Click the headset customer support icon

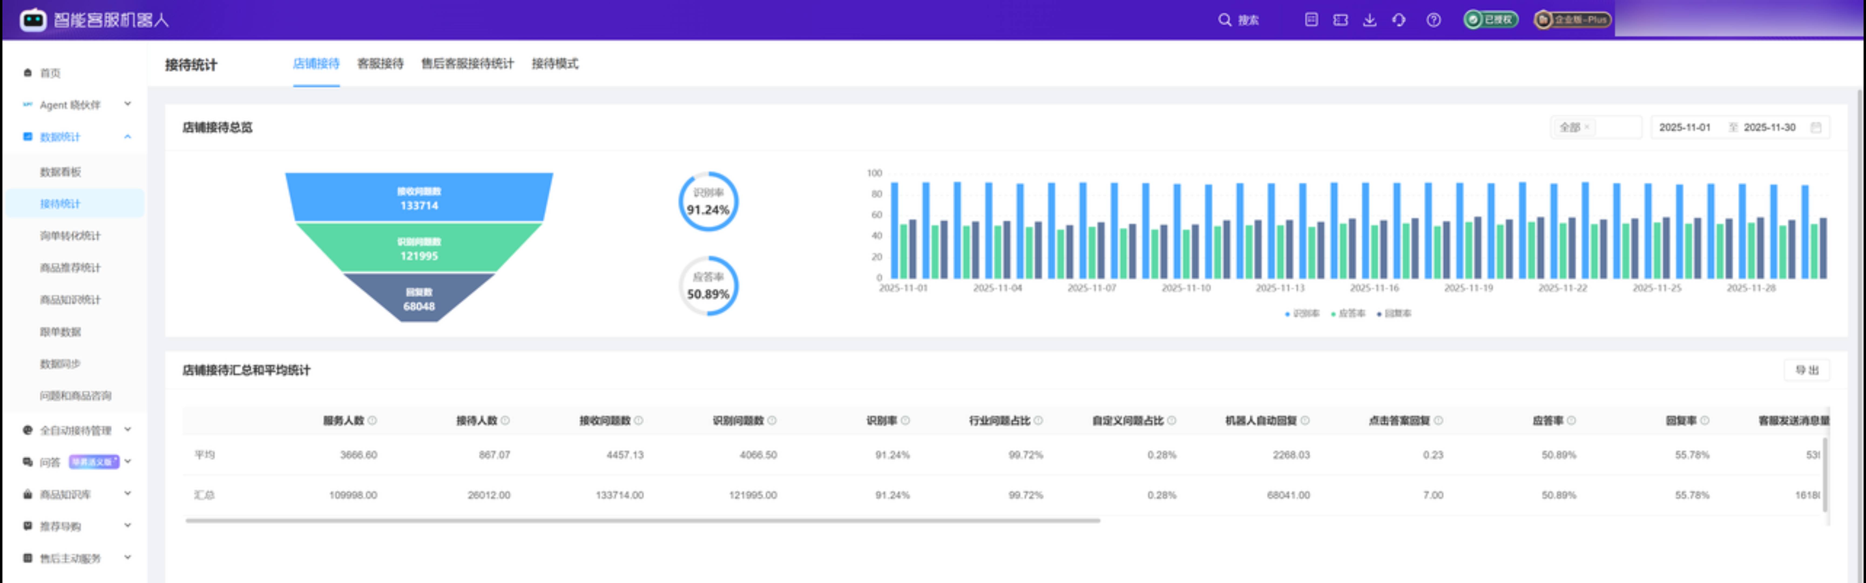(x=1399, y=19)
